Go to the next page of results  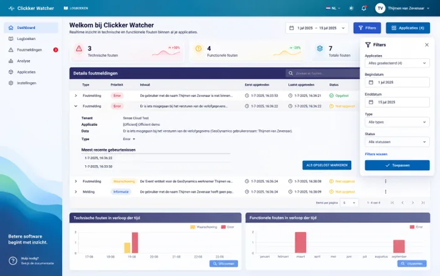coord(413,203)
